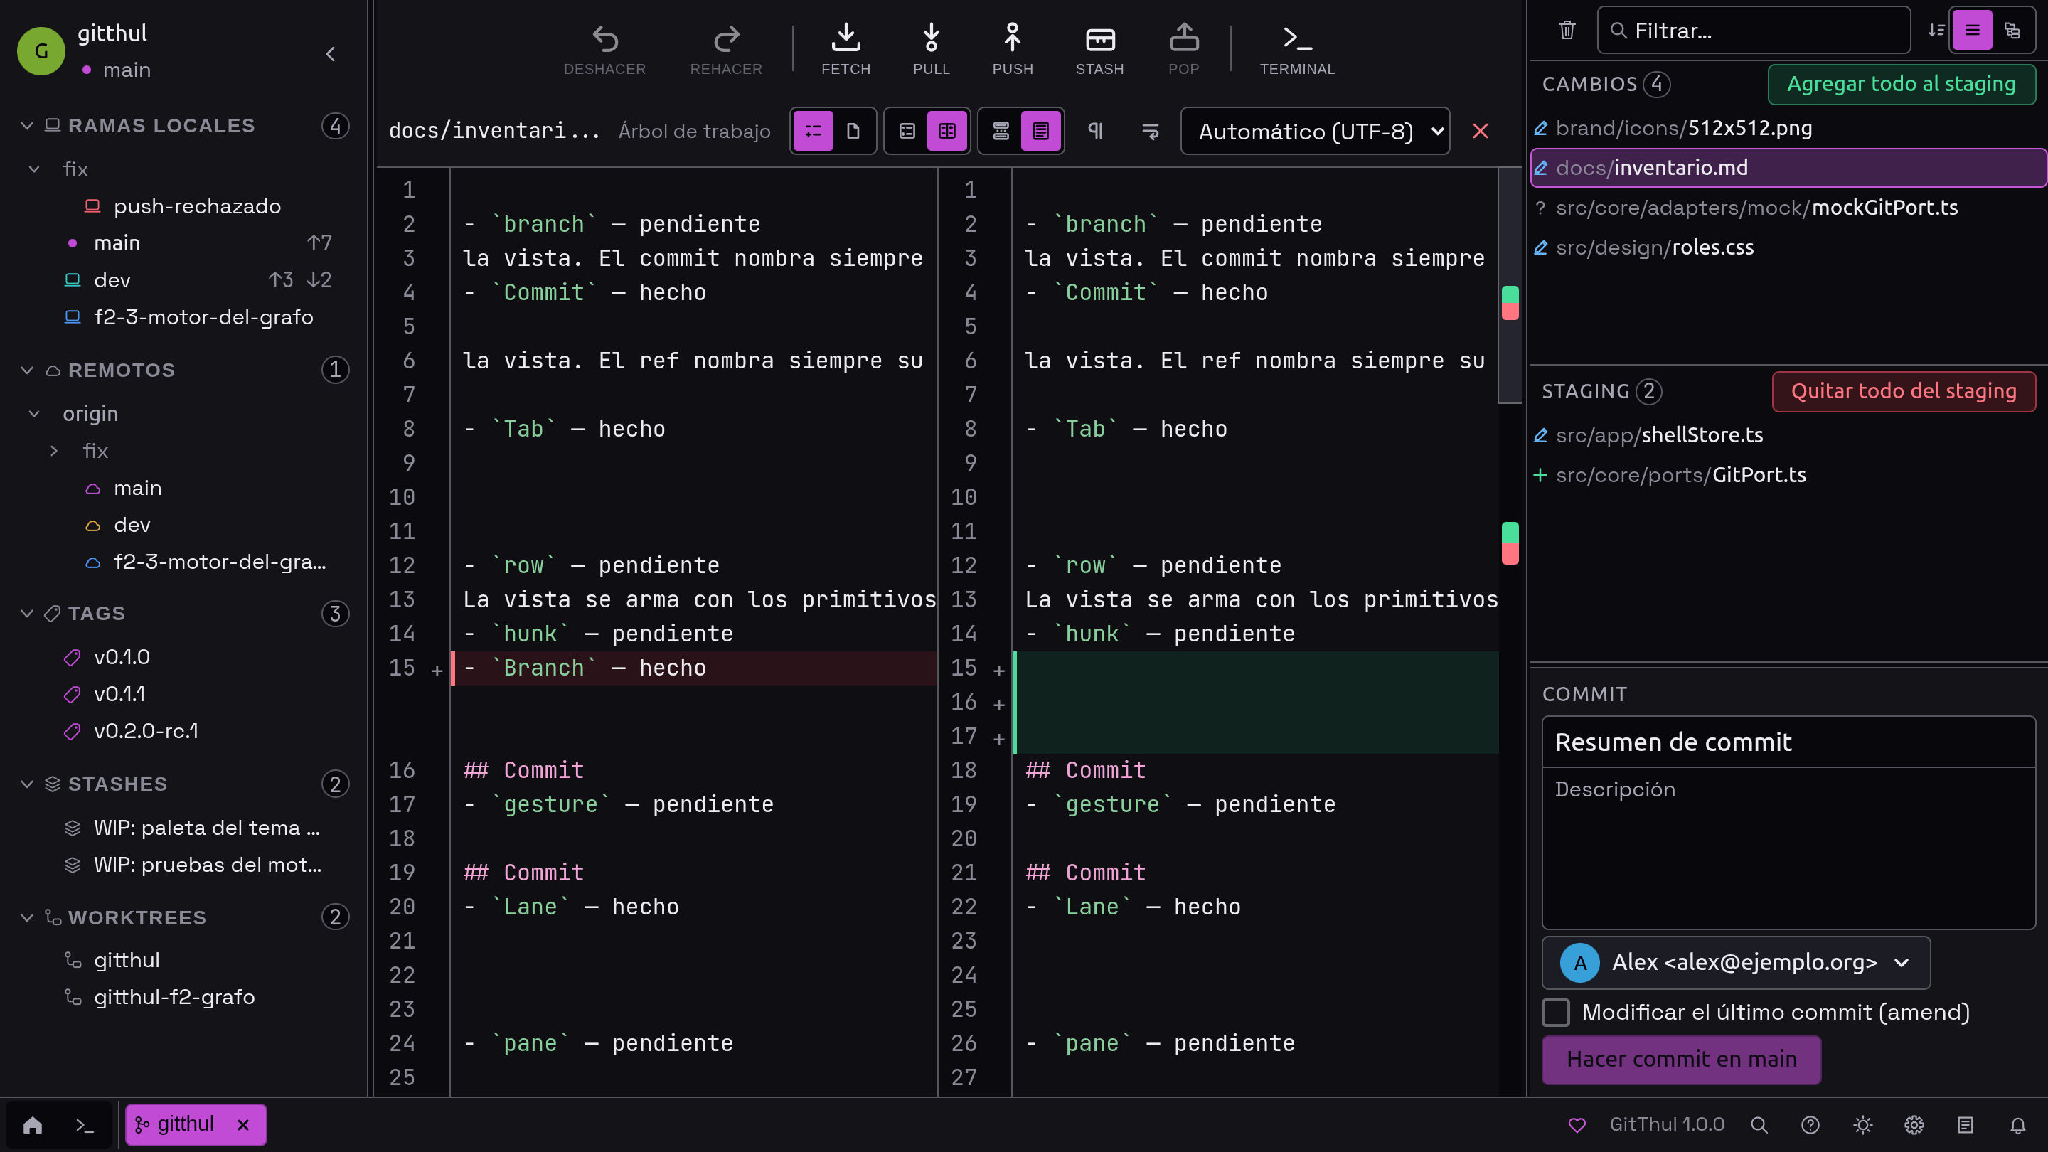The image size is (2048, 1152).
Task: Click the Pull icon
Action: 931,48
